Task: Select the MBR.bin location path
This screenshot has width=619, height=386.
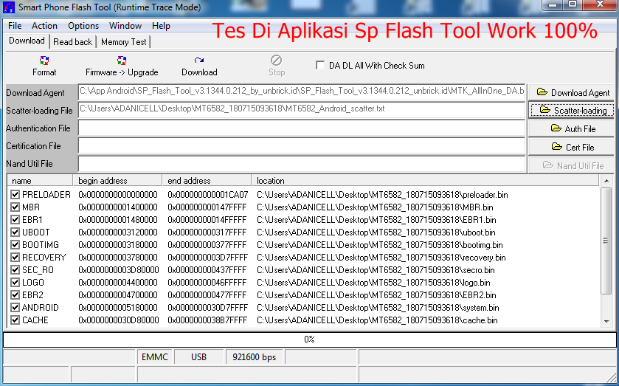Action: tap(375, 207)
